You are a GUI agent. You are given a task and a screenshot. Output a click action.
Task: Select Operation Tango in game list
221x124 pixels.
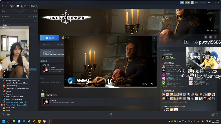click(12, 86)
